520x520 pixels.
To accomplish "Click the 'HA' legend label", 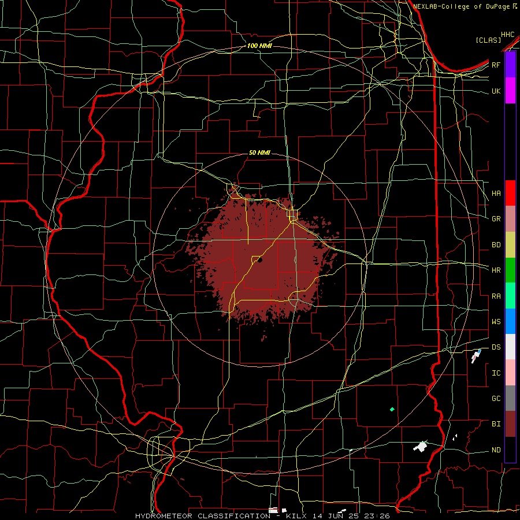I will point(496,194).
